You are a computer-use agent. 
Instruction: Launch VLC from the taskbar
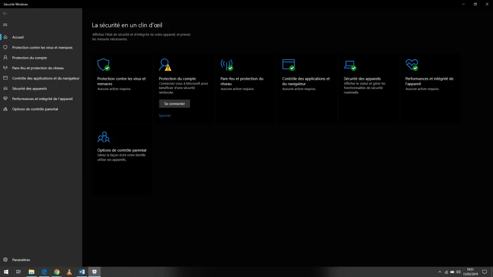tap(69, 272)
